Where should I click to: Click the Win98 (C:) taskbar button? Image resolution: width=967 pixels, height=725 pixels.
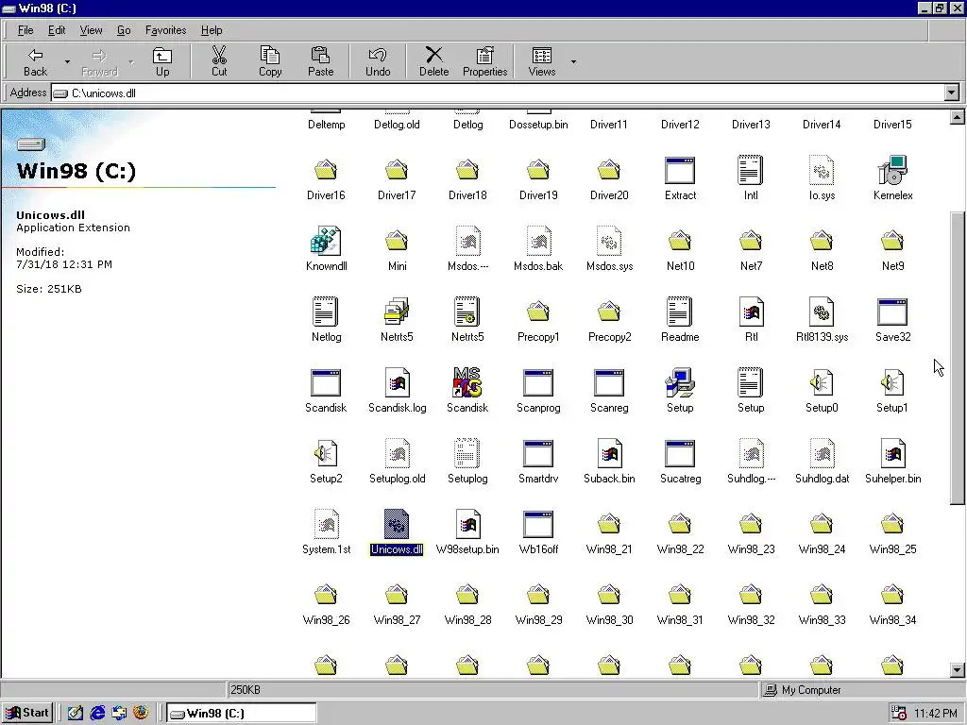click(242, 714)
